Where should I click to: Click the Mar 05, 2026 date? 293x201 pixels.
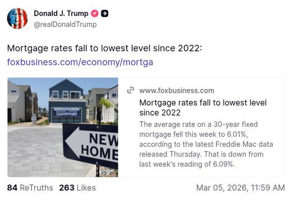[x=239, y=188]
